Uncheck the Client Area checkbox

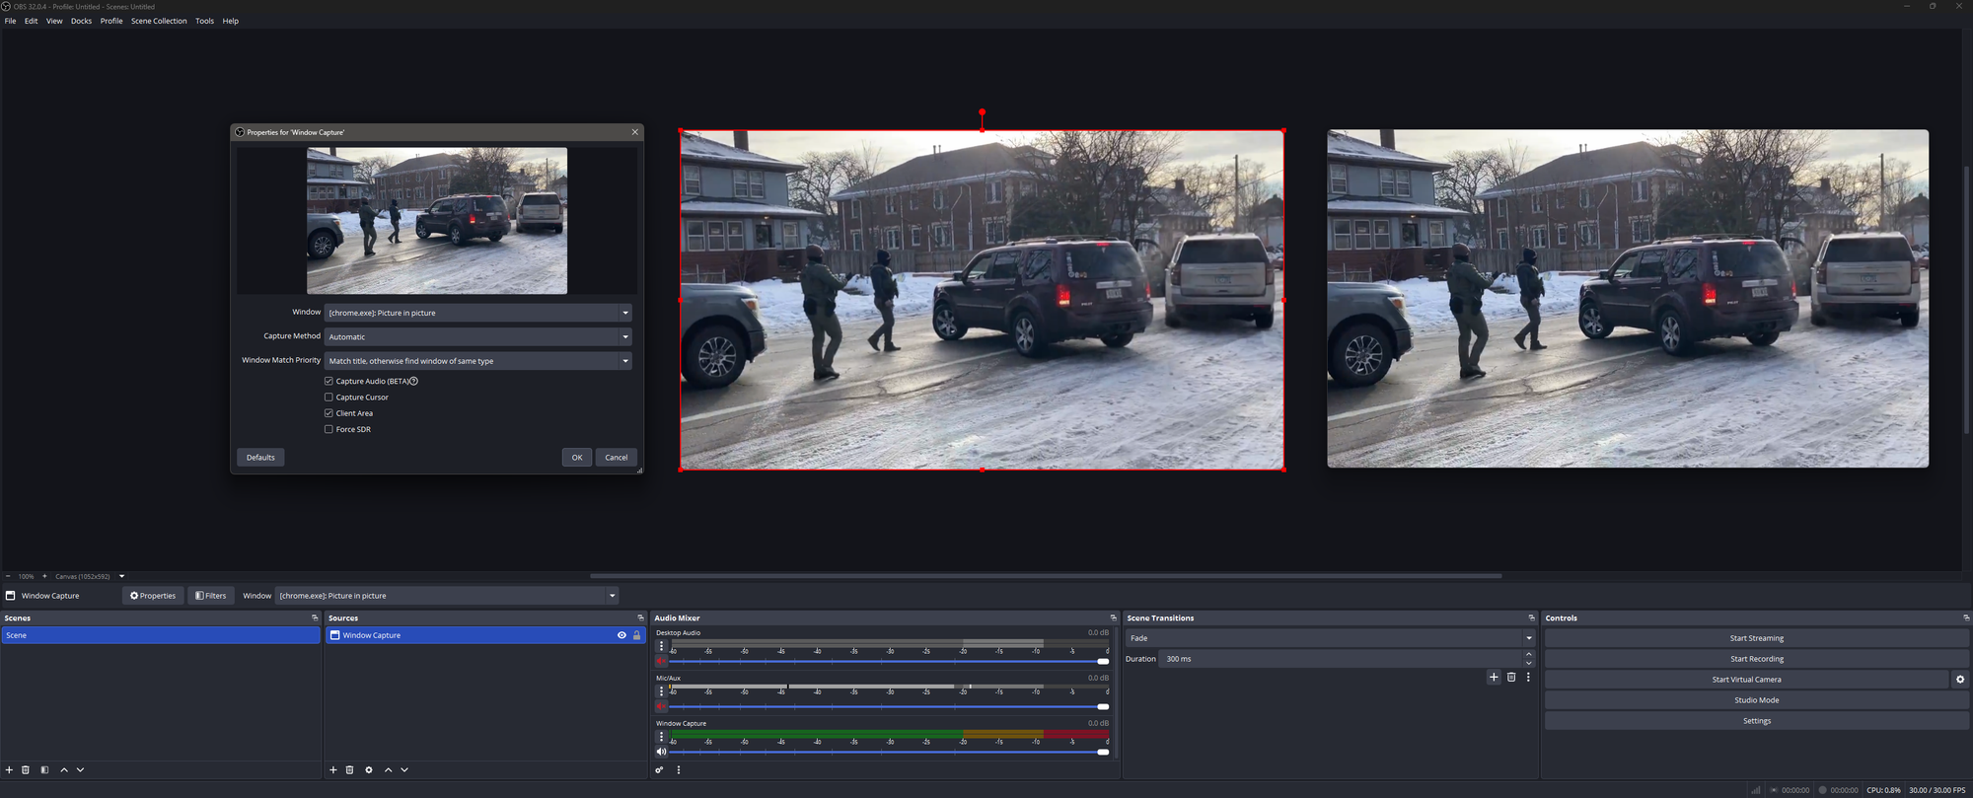pyautogui.click(x=329, y=413)
